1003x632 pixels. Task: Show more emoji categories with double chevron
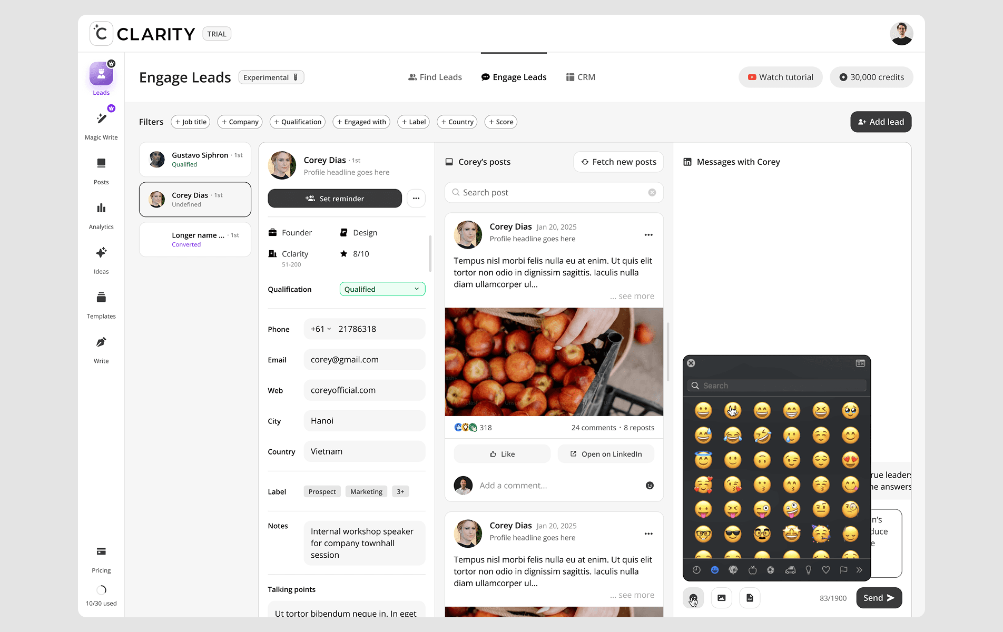point(859,570)
